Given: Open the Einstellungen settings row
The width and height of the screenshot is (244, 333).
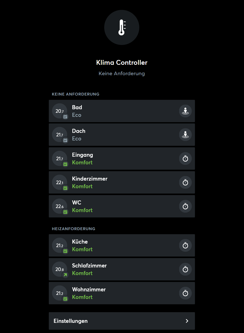Looking at the screenshot, I should click(121, 321).
